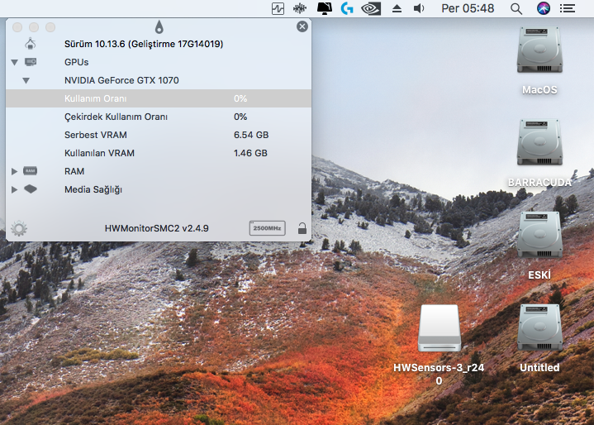
Task: Collapse the NVIDIA GeForce GTX 1070 node
Action: pos(26,80)
